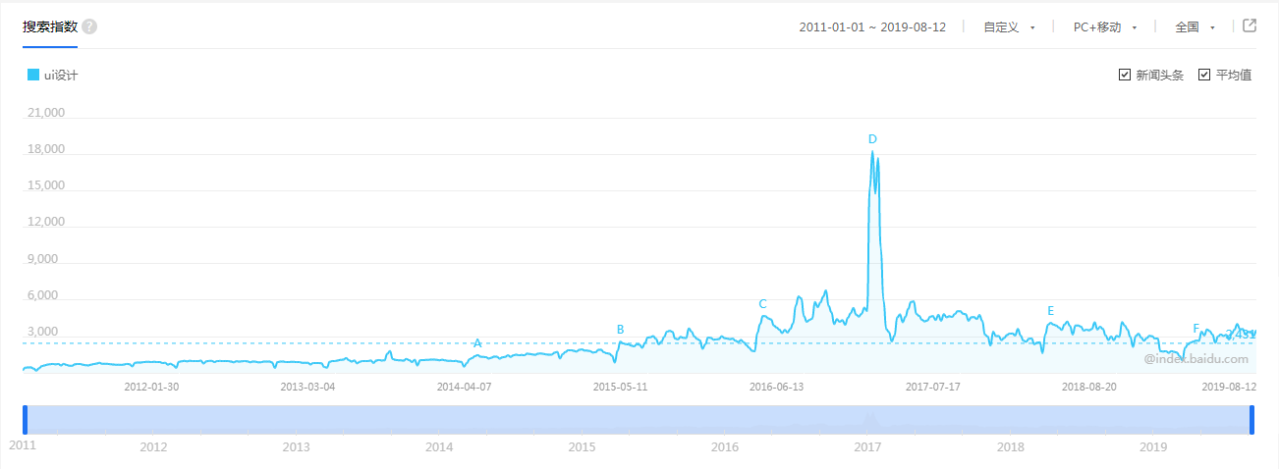Click news marker B on chart
This screenshot has height=469, width=1279.
620,330
